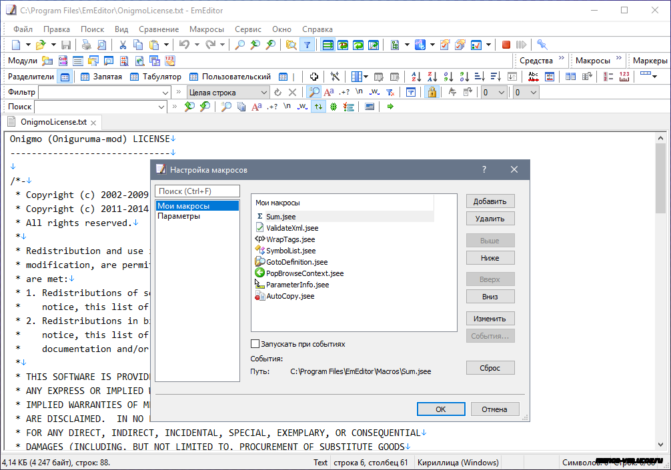Open the Справка menu

317,29
